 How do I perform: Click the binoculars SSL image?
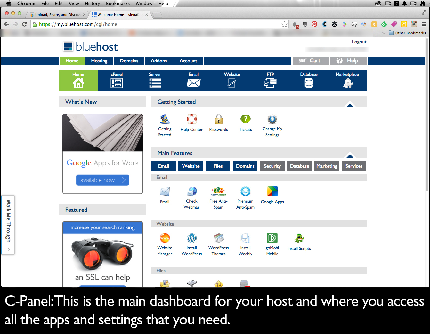coord(102,253)
